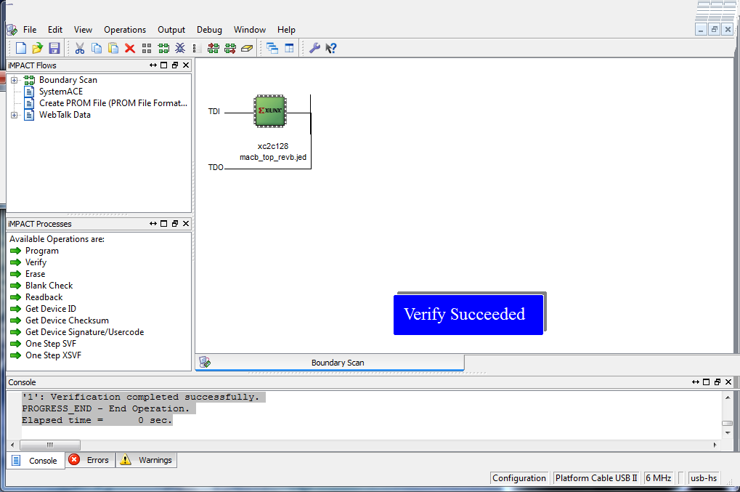Click the Paste clipboard icon
740x492 pixels.
pyautogui.click(x=113, y=48)
